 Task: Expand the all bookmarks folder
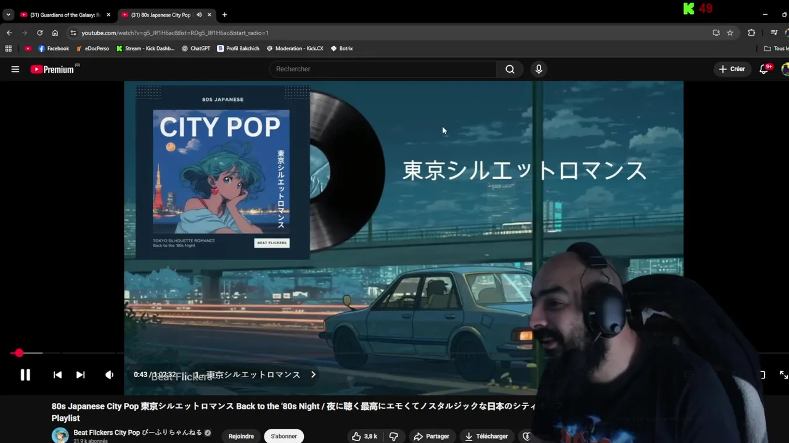tap(776, 48)
